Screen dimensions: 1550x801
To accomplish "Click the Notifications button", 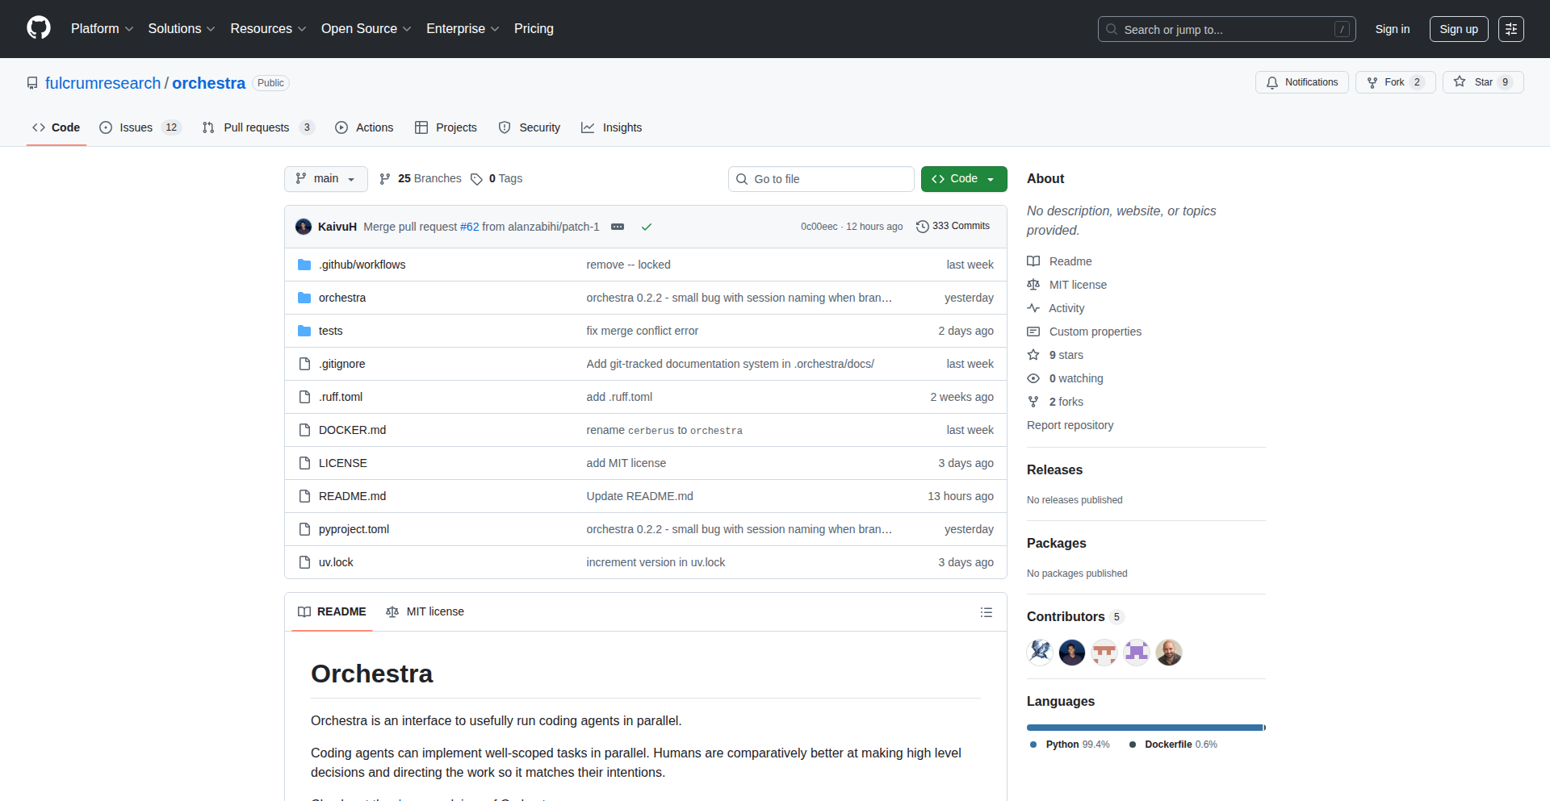I will pyautogui.click(x=1302, y=82).
